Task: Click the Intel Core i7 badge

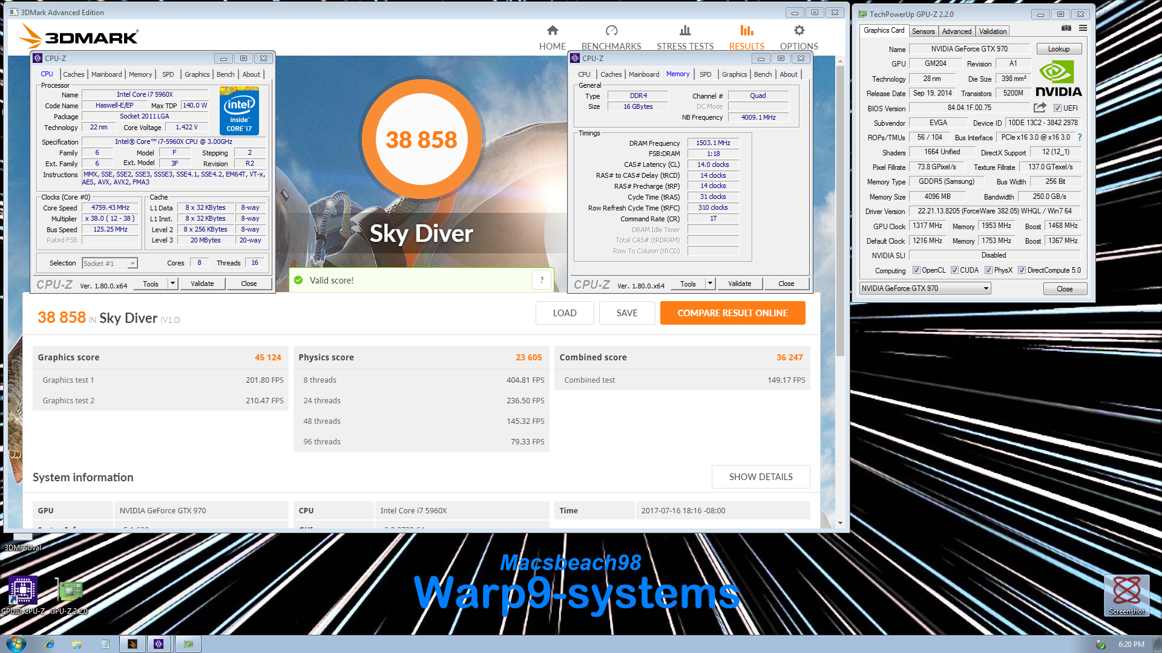Action: point(239,110)
